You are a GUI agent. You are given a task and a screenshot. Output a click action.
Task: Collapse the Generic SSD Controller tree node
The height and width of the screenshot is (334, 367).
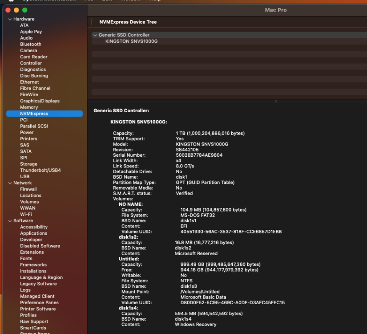coord(95,35)
